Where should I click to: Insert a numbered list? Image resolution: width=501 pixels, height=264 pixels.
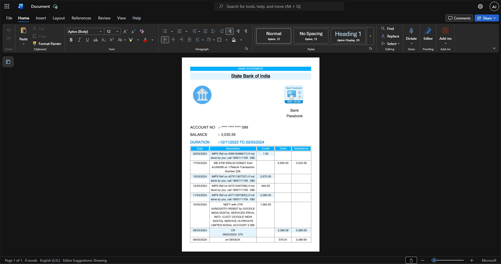[179, 31]
